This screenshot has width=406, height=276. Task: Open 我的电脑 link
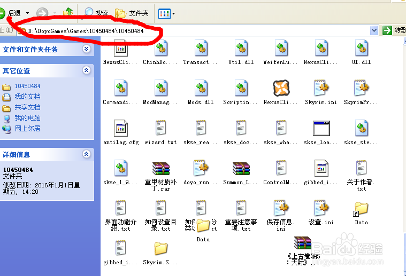click(27, 118)
